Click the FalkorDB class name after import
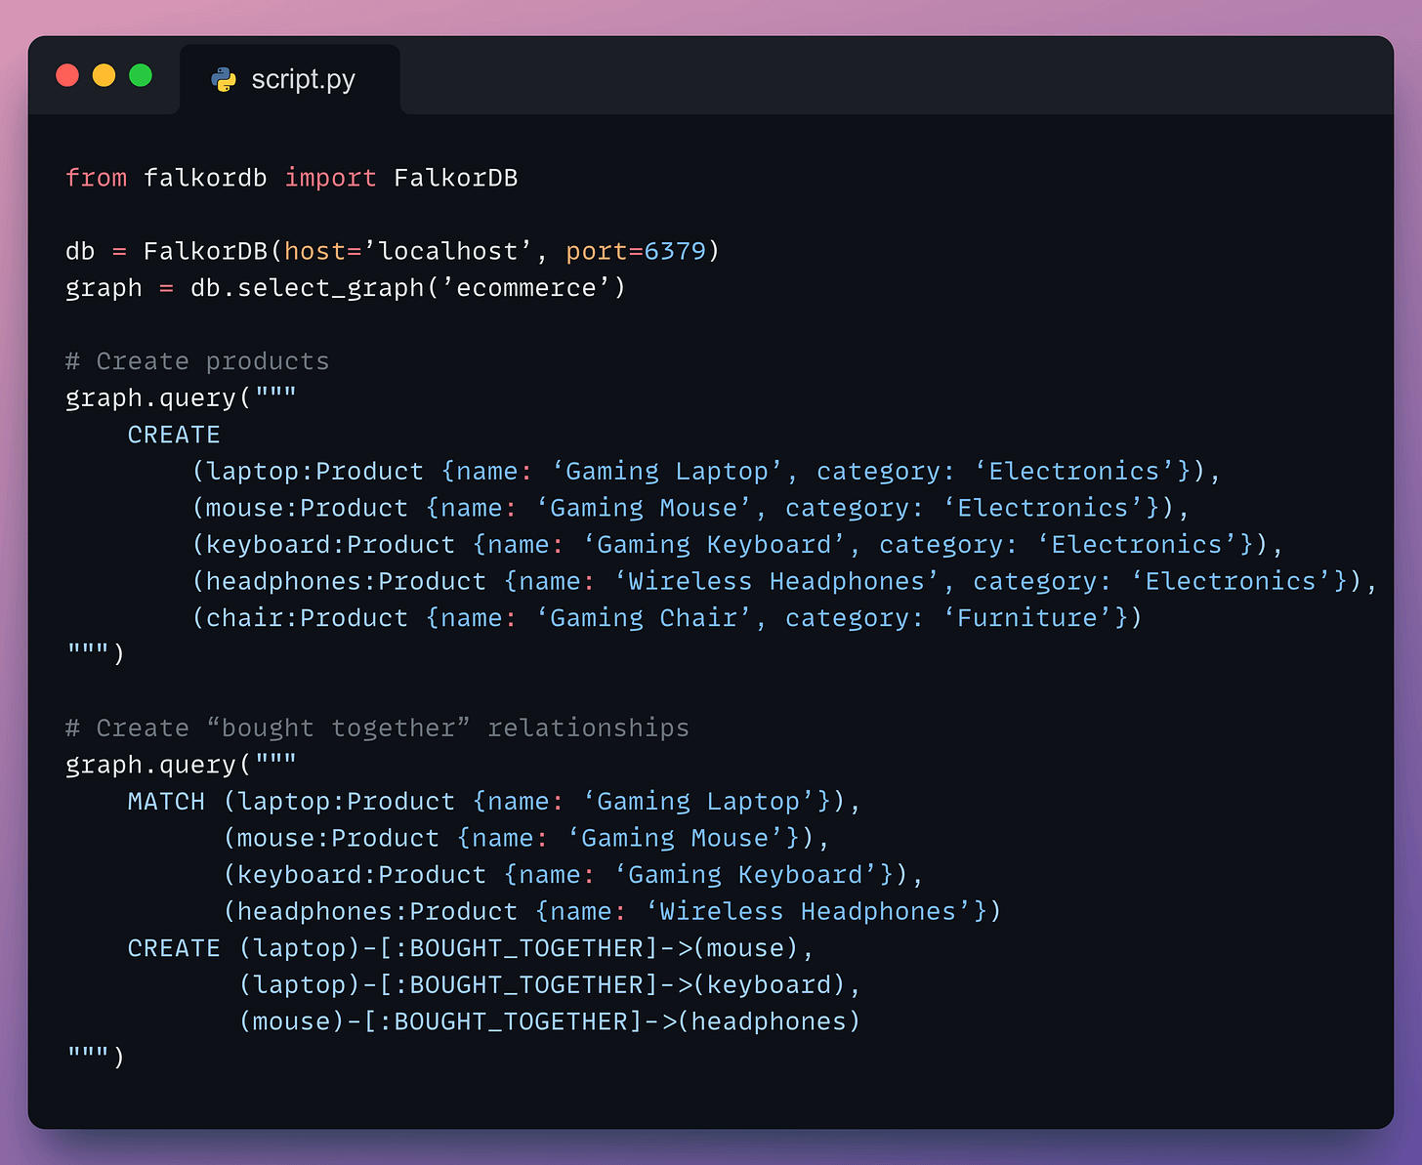 pyautogui.click(x=456, y=178)
